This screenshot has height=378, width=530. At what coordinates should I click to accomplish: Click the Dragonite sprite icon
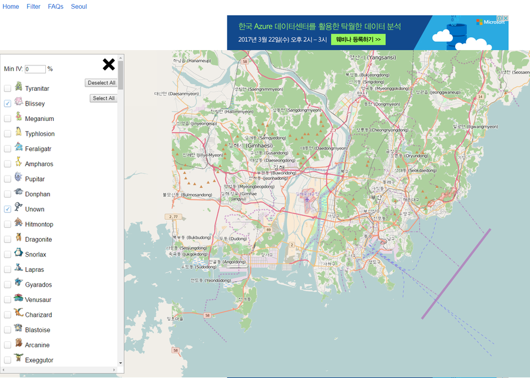click(x=18, y=238)
